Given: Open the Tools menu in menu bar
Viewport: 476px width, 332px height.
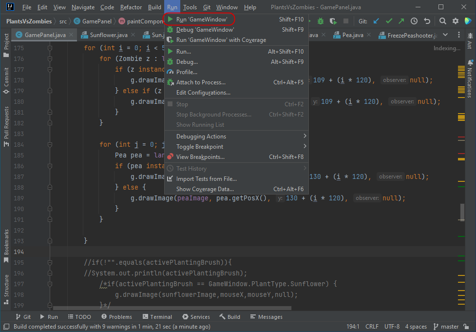Looking at the screenshot, I should pos(190,7).
